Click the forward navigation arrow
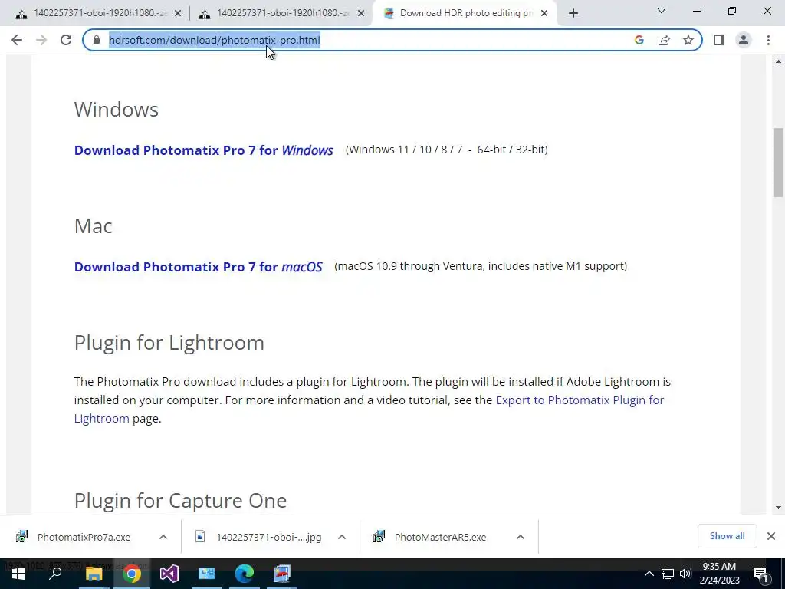This screenshot has height=589, width=785. click(41, 40)
